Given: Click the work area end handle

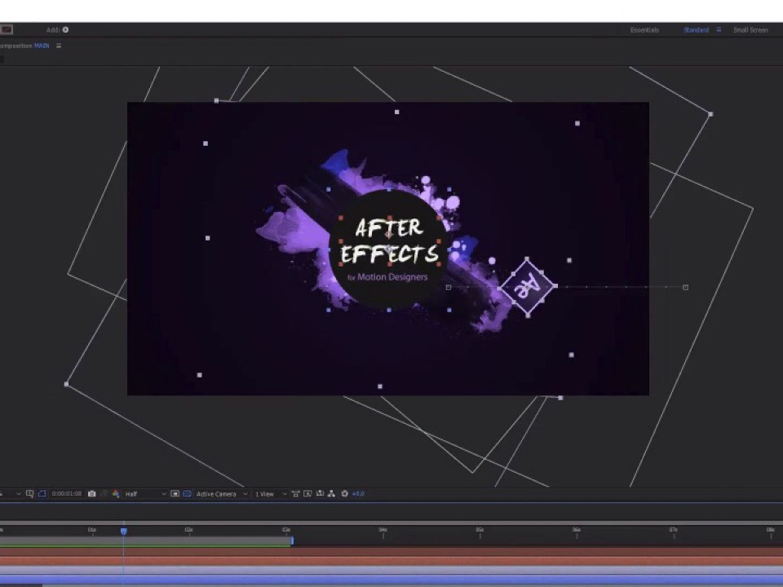Looking at the screenshot, I should click(x=292, y=540).
